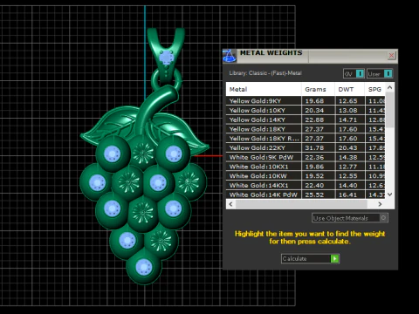419x314 pixels.
Task: Click the Library: Classic - (Fast)-Metal label
Action: [x=265, y=73]
